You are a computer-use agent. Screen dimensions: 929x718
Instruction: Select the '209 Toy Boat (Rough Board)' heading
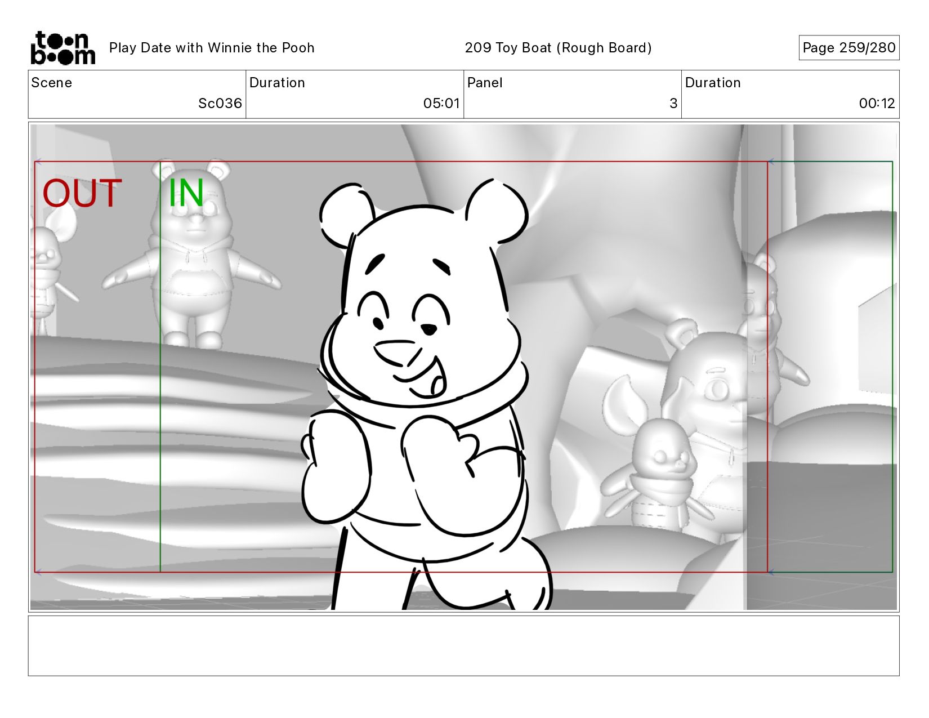(x=558, y=48)
